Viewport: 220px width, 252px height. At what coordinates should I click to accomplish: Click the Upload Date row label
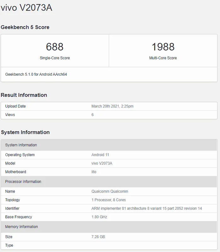point(15,106)
